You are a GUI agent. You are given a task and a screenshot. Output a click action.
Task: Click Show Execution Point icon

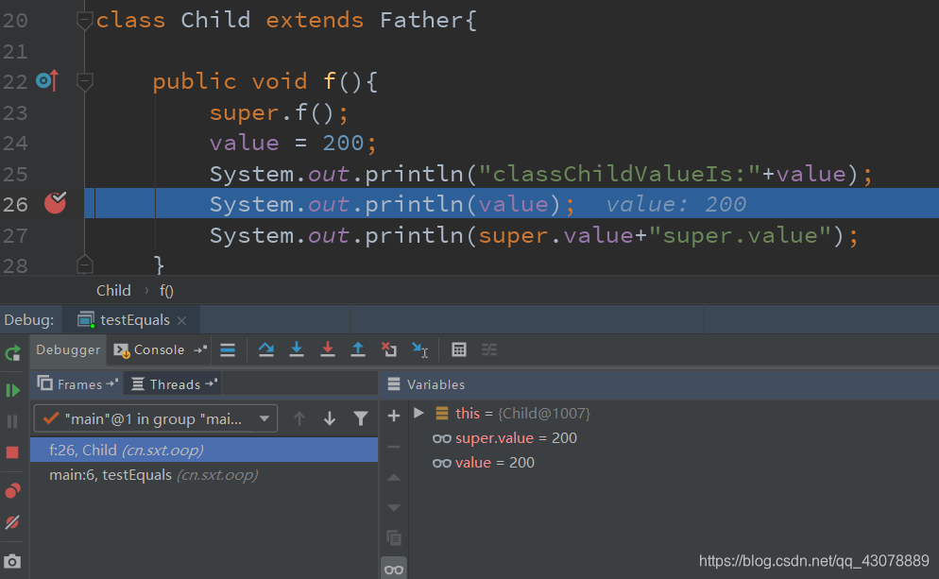pyautogui.click(x=228, y=350)
